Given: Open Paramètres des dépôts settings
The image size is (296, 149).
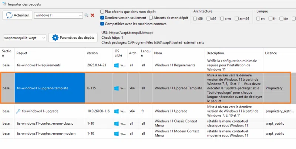Looking at the screenshot, I should (73, 38).
